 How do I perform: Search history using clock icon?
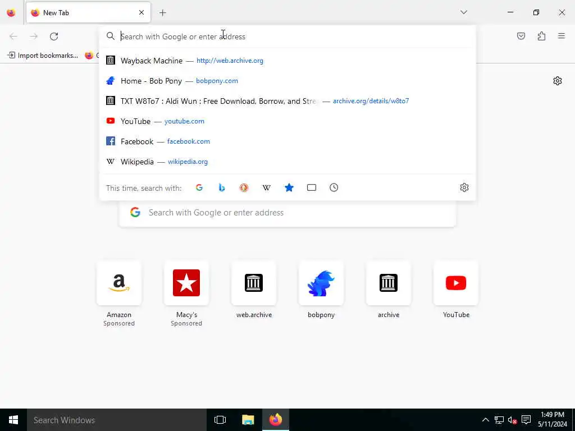pyautogui.click(x=334, y=187)
